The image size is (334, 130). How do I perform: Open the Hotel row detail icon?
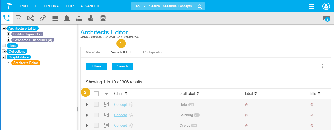click(107, 104)
